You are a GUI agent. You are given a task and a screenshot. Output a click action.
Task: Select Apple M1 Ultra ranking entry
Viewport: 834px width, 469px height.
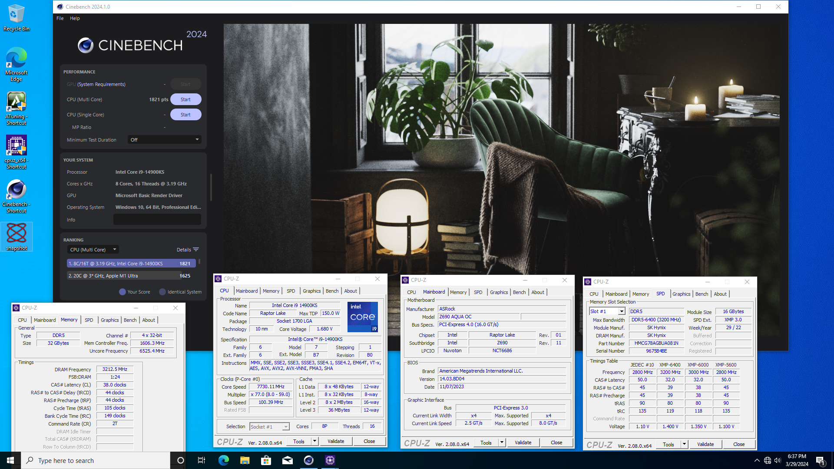pyautogui.click(x=131, y=276)
